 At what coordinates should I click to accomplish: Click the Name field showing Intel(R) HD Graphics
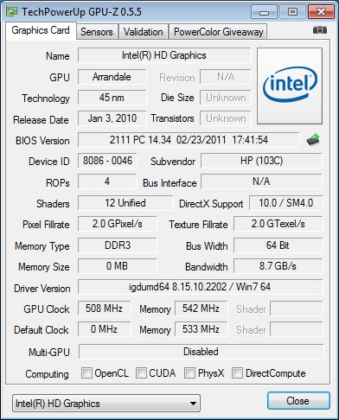click(164, 55)
